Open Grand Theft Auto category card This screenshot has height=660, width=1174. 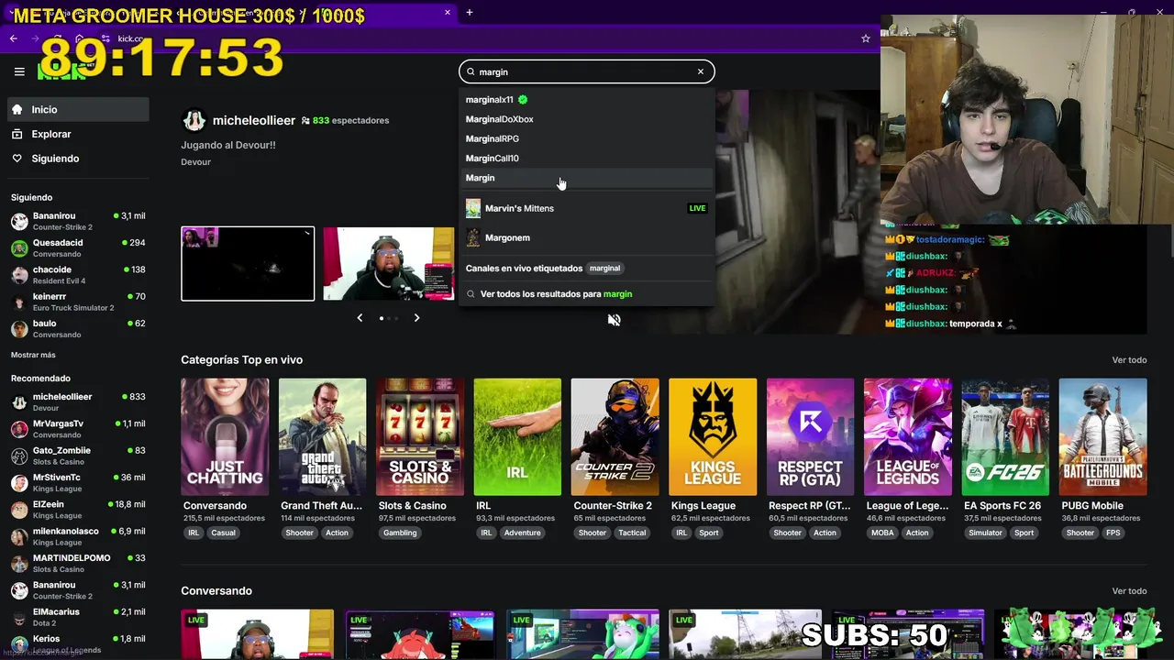pos(322,437)
